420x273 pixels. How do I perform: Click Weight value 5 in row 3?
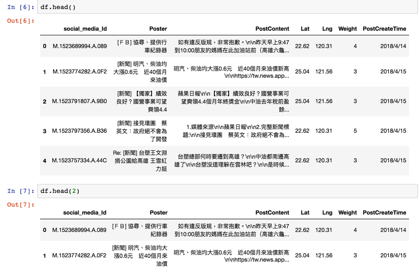(x=355, y=131)
